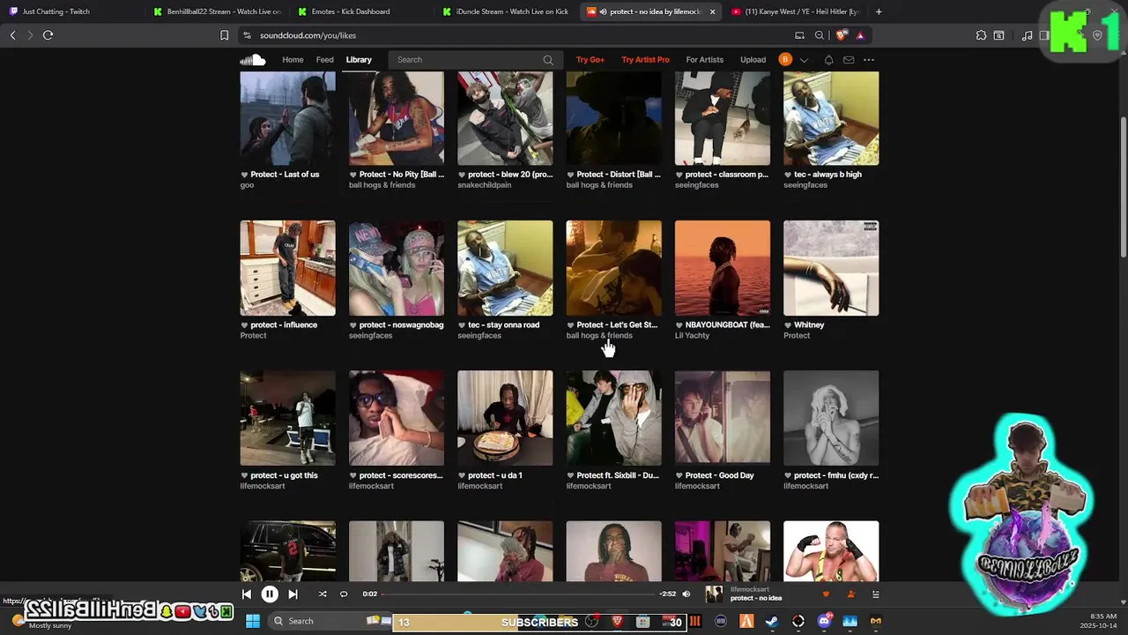This screenshot has width=1128, height=635.
Task: Open Brave Rewards triangle icon
Action: click(860, 35)
